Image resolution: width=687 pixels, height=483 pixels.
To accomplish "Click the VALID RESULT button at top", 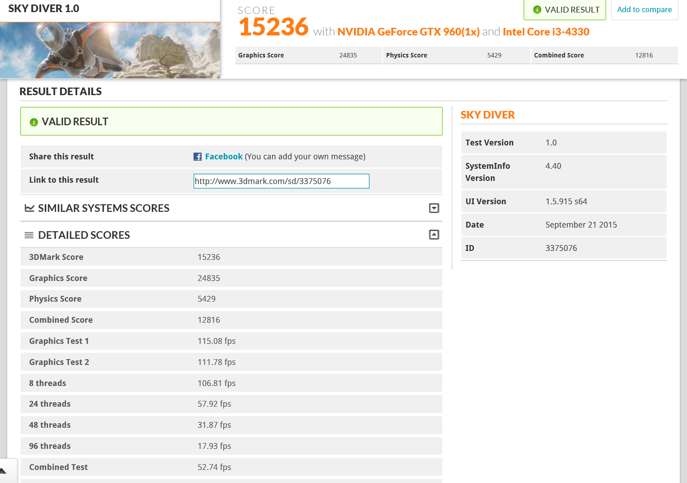I will click(x=565, y=9).
